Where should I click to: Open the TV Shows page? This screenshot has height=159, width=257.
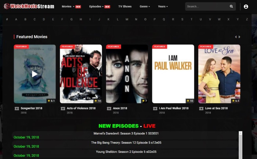pos(125,7)
